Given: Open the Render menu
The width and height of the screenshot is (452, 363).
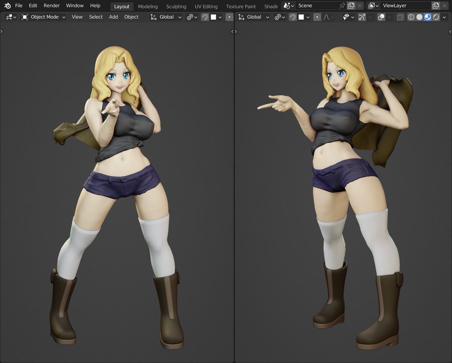Looking at the screenshot, I should click(52, 6).
